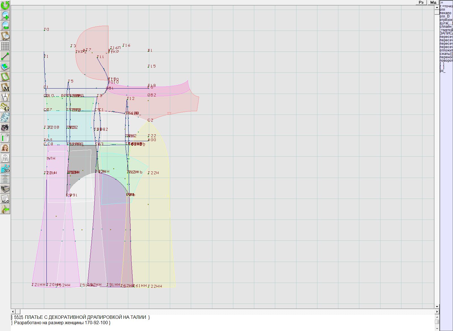453x331 pixels.
Task: Click the camera snapshot icon
Action: tap(5, 128)
